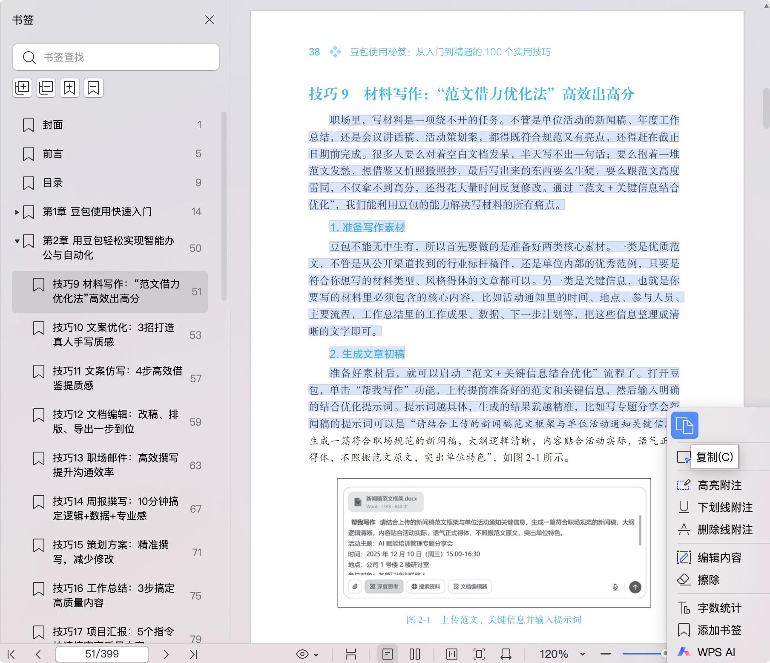Viewport: 770px width, 663px height.
Task: Click the figure 2-1 screenshot image
Action: coord(494,542)
